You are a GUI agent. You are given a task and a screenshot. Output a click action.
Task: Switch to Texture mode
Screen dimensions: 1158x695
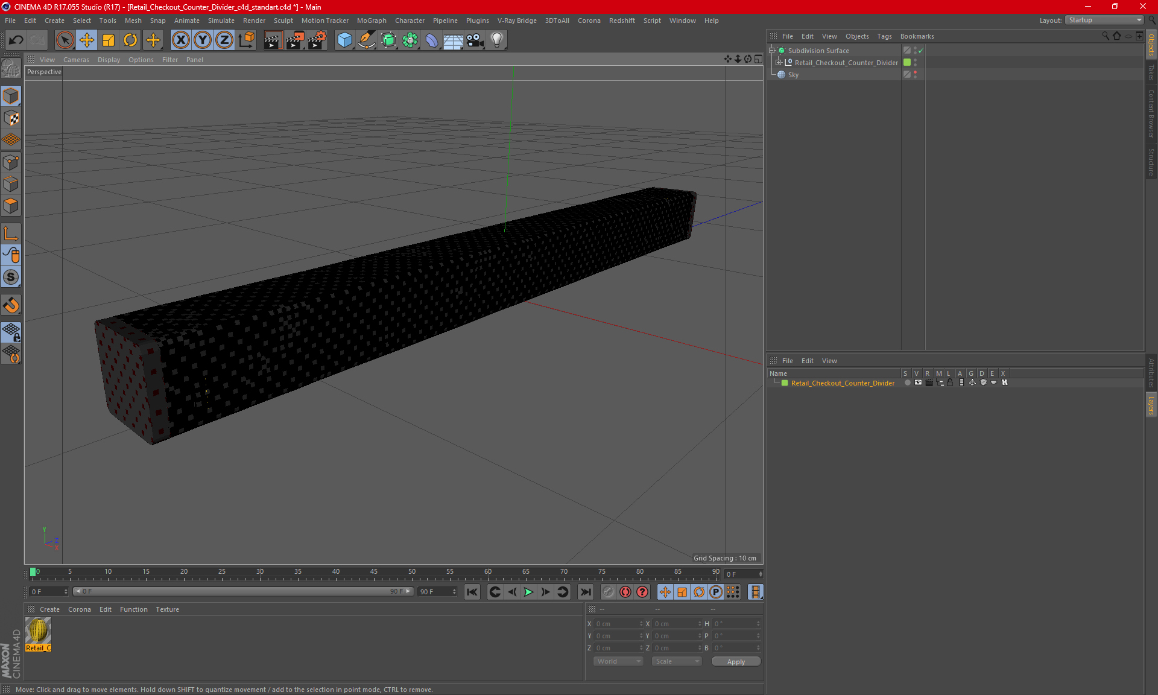click(11, 118)
